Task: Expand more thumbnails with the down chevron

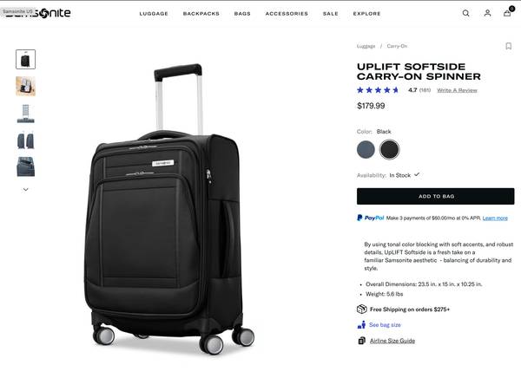Action: pyautogui.click(x=25, y=190)
